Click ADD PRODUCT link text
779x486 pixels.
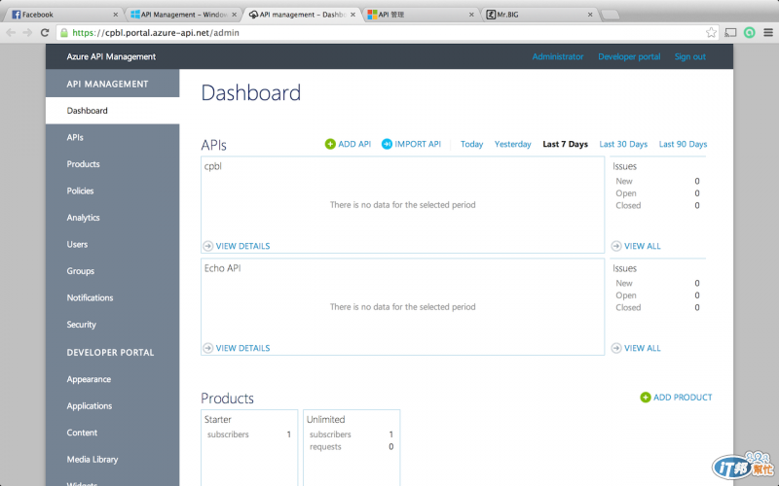[683, 398]
